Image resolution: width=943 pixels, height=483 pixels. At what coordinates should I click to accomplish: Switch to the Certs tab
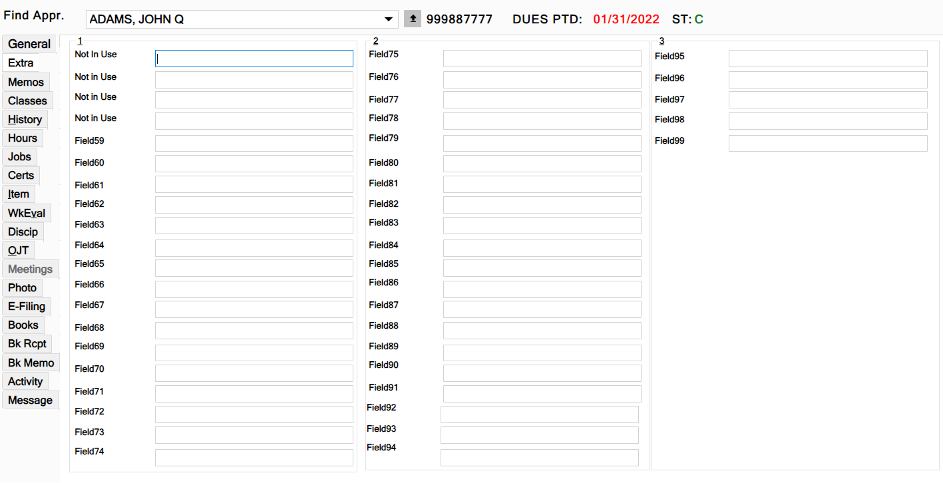tap(21, 176)
